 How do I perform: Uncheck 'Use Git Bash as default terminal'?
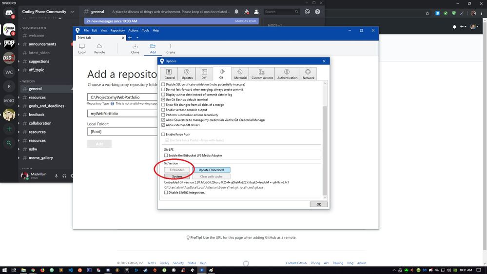163,100
